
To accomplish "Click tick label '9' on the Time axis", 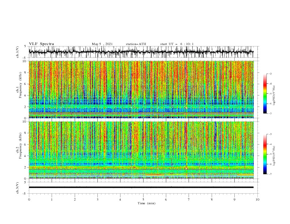I will [x=234, y=199].
